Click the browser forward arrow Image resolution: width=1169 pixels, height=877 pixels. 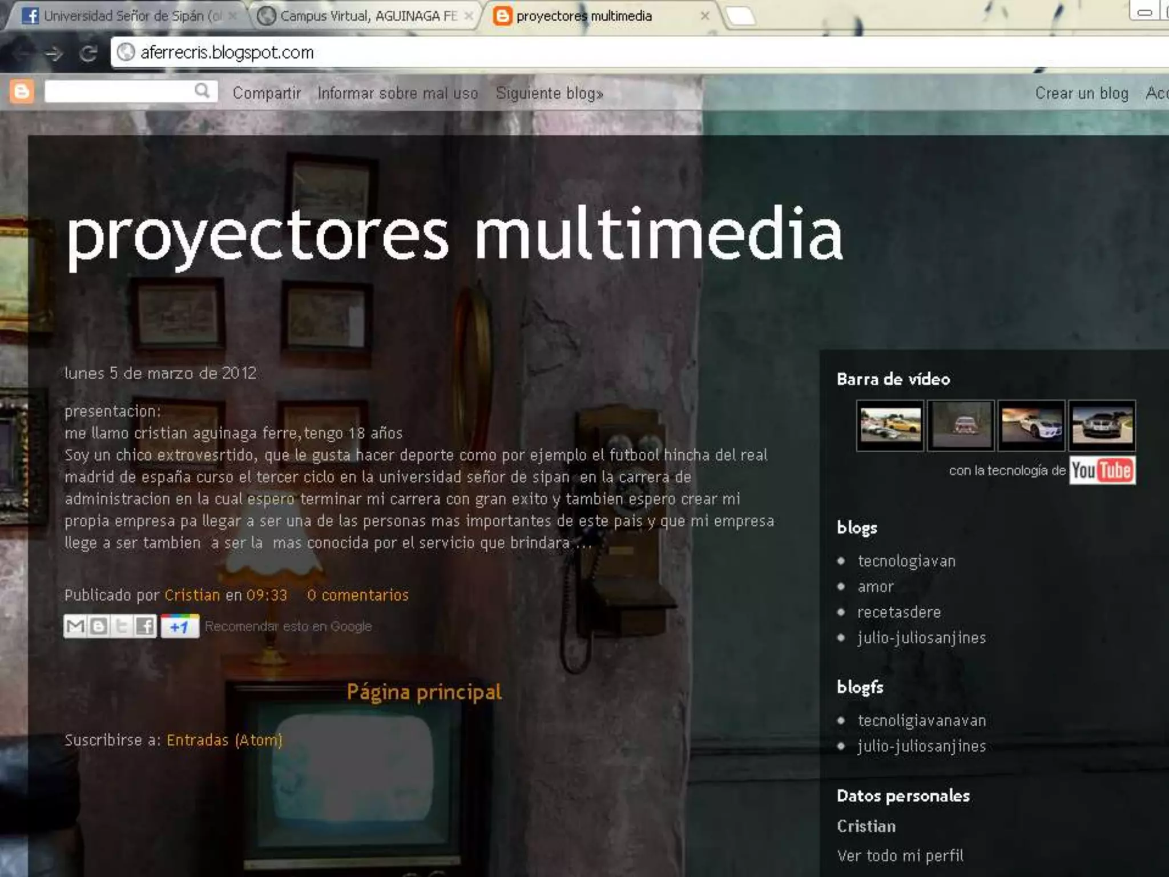click(x=54, y=54)
